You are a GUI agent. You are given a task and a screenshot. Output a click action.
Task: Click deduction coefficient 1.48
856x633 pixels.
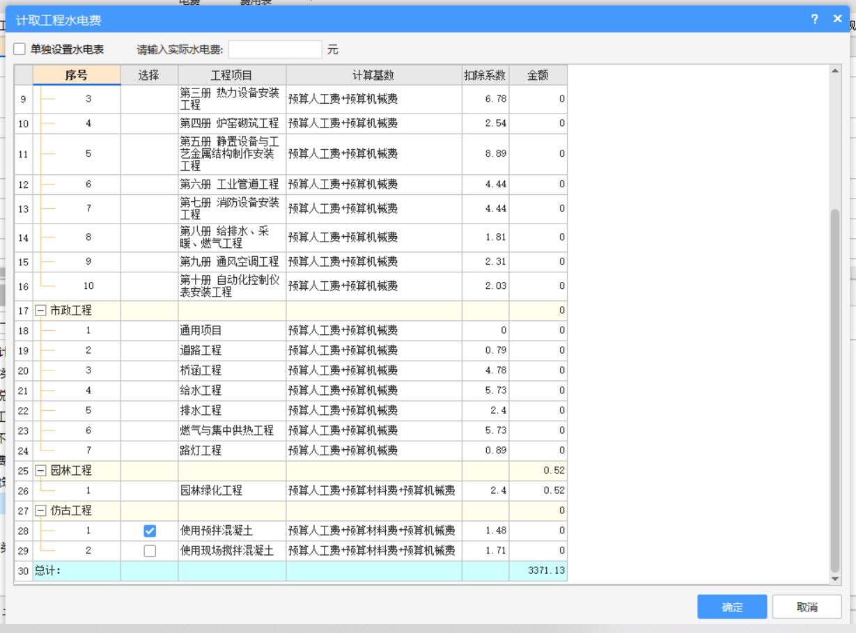tap(496, 531)
